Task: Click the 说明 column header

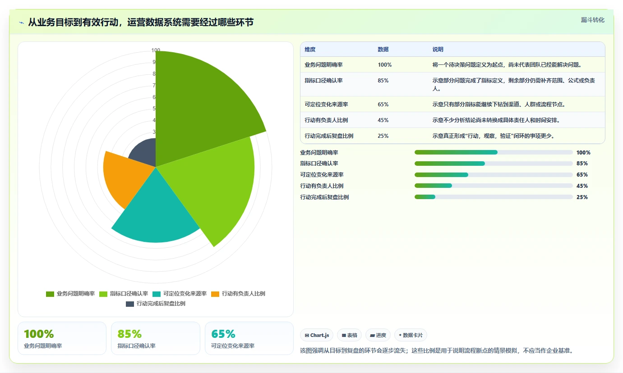Action: (438, 50)
